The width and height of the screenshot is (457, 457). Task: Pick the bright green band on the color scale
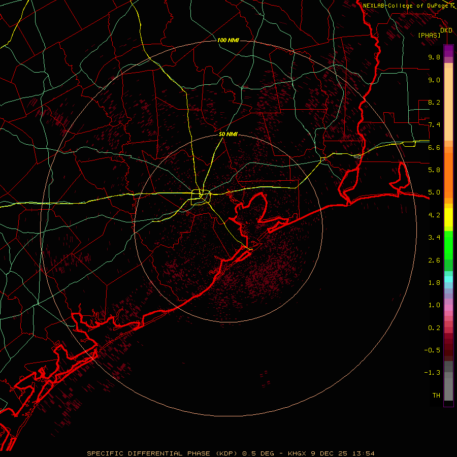(x=448, y=245)
